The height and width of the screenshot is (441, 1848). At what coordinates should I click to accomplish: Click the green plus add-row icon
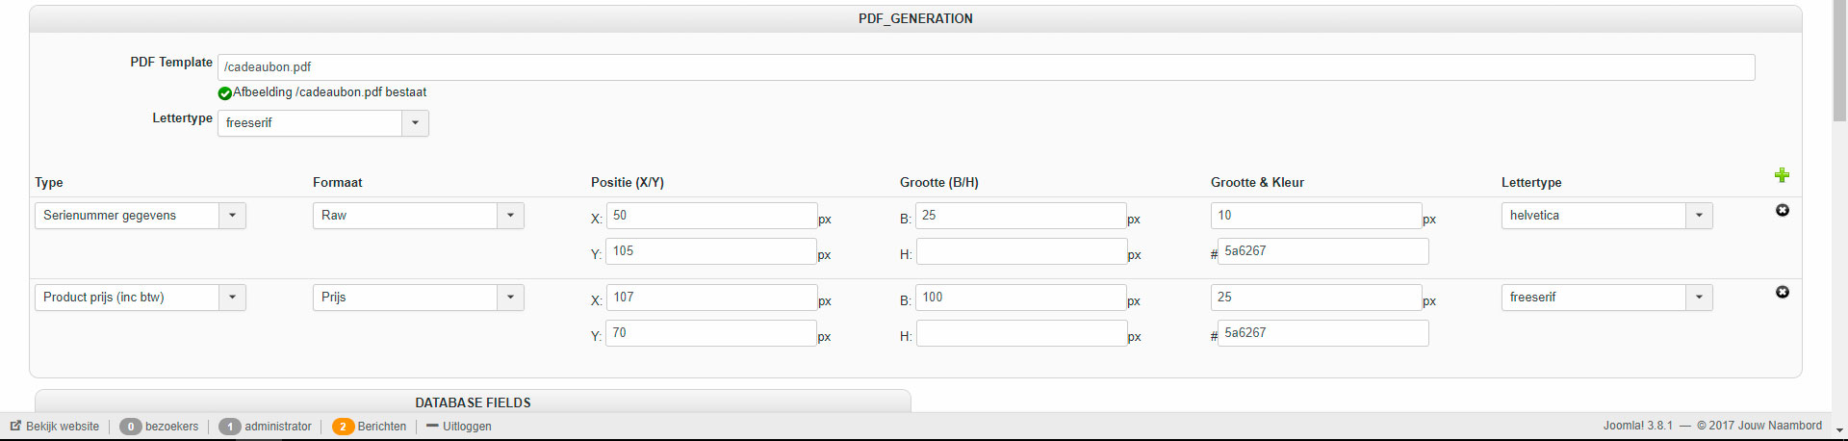(1782, 175)
